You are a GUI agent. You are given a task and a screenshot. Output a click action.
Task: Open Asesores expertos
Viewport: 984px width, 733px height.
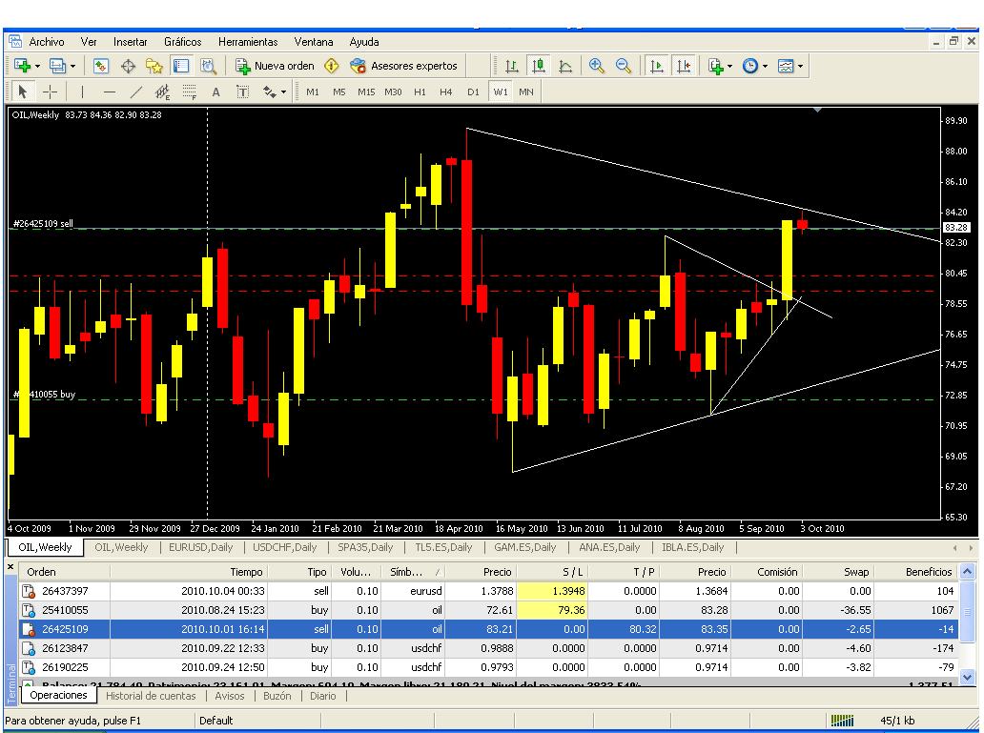(403, 66)
